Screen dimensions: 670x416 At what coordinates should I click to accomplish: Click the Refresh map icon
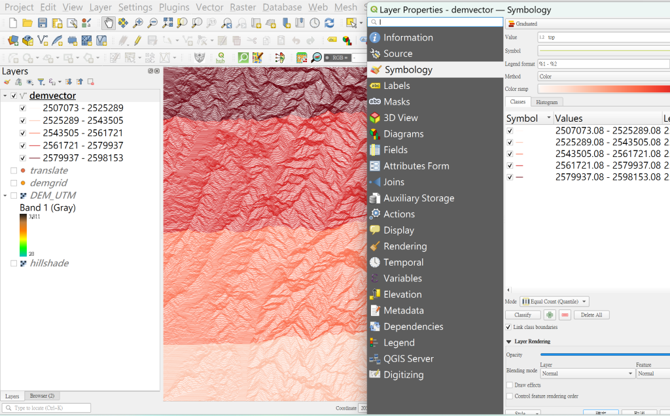pos(329,23)
